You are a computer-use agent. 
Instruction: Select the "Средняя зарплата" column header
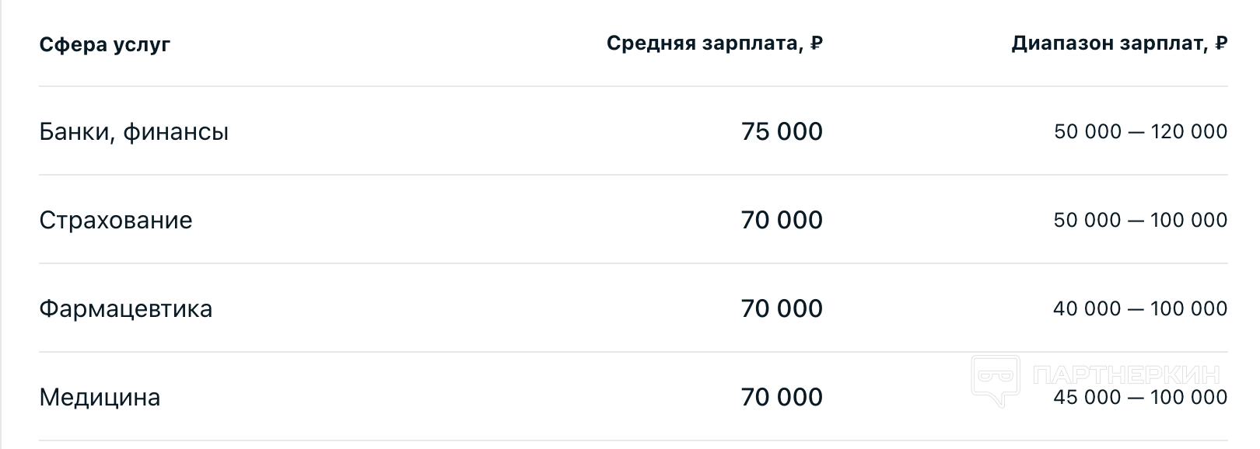tap(703, 43)
